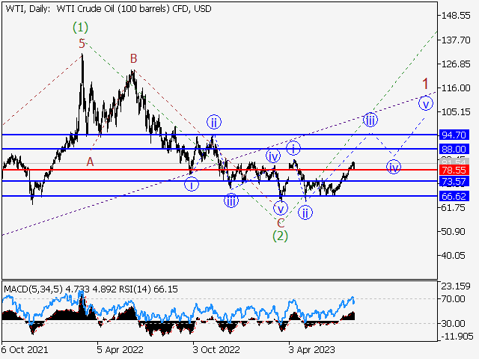Click the blue 88.00 price tag

coord(454,150)
